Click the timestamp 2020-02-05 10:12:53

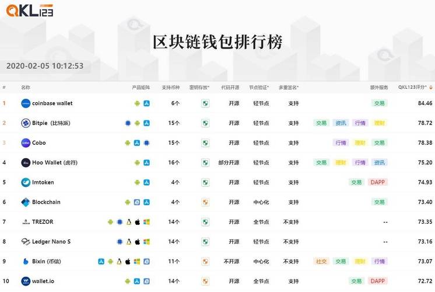(45, 66)
